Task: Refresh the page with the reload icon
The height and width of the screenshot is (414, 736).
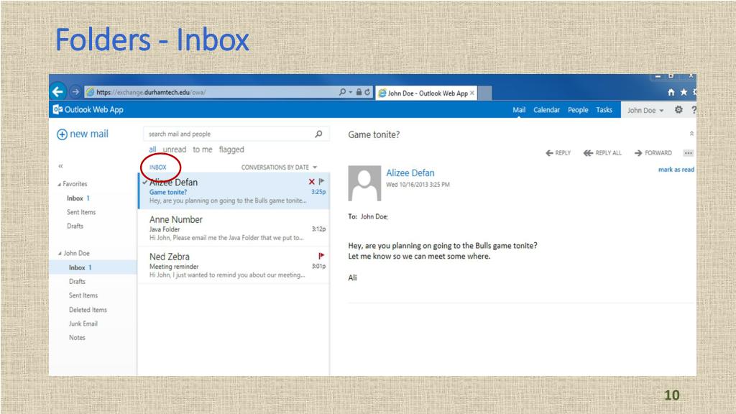Action: tap(367, 92)
